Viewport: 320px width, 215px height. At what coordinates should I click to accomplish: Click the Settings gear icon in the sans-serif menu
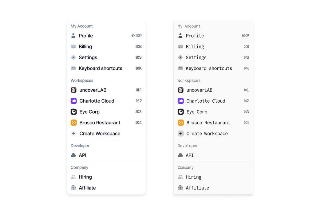pyautogui.click(x=73, y=57)
